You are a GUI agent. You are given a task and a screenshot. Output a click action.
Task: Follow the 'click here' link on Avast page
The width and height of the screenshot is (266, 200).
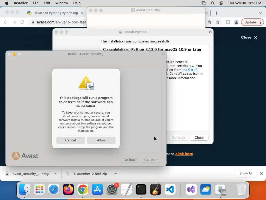coord(184,154)
